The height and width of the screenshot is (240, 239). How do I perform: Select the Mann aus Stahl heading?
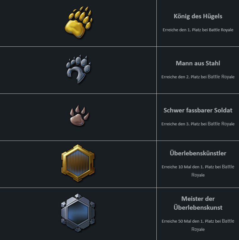[x=198, y=63]
